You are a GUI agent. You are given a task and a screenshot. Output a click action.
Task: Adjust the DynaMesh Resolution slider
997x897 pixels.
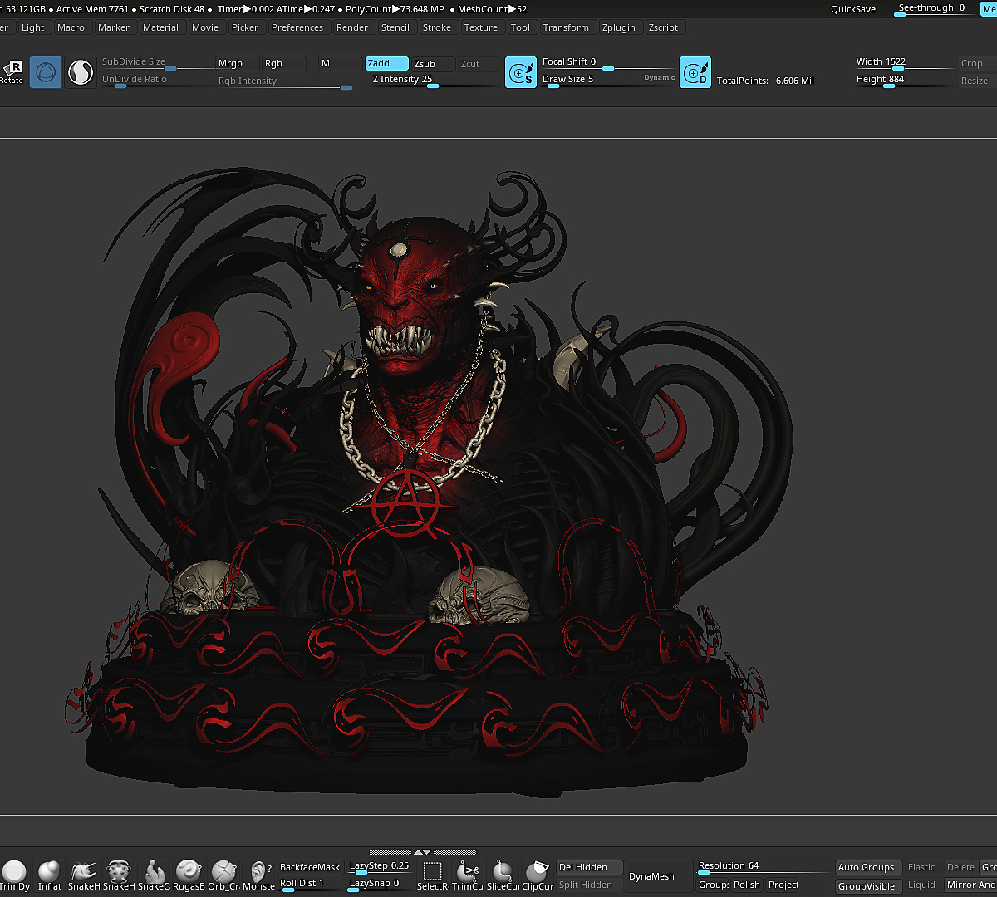(x=764, y=867)
